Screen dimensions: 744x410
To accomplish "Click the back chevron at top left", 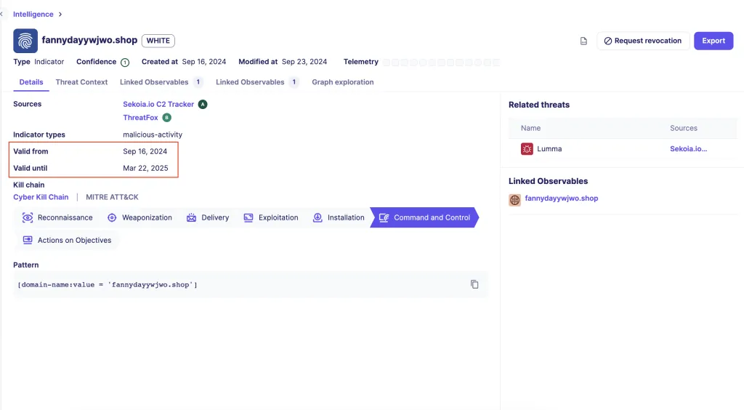I will pyautogui.click(x=2, y=15).
